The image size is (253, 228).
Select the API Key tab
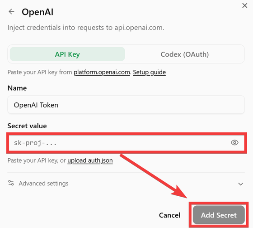tap(67, 54)
